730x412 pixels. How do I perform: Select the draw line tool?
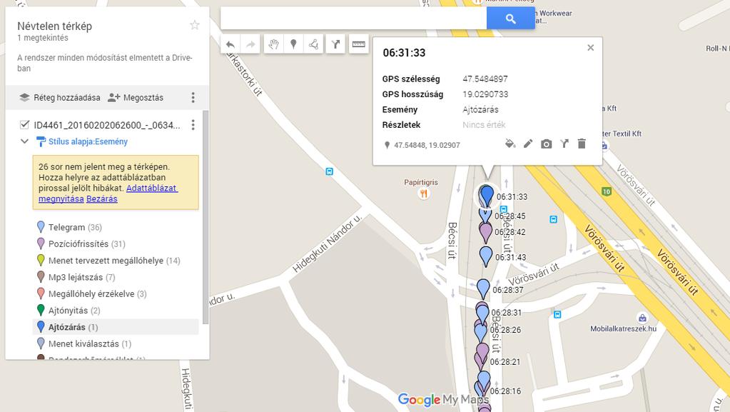pyautogui.click(x=313, y=44)
